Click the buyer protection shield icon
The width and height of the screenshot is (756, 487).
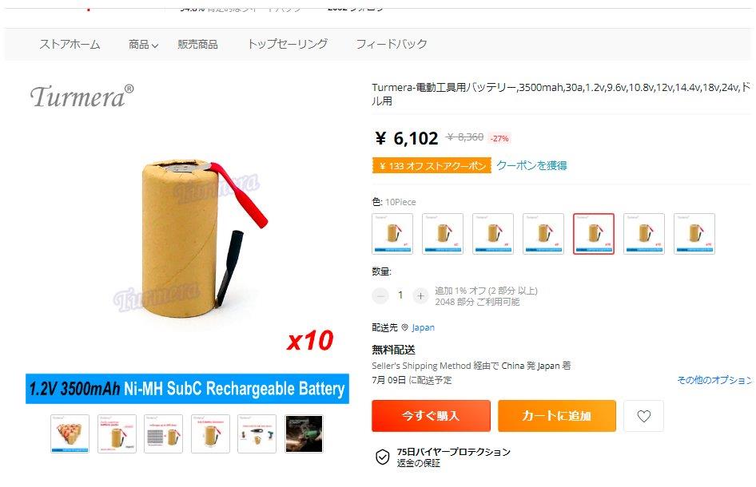[382, 457]
